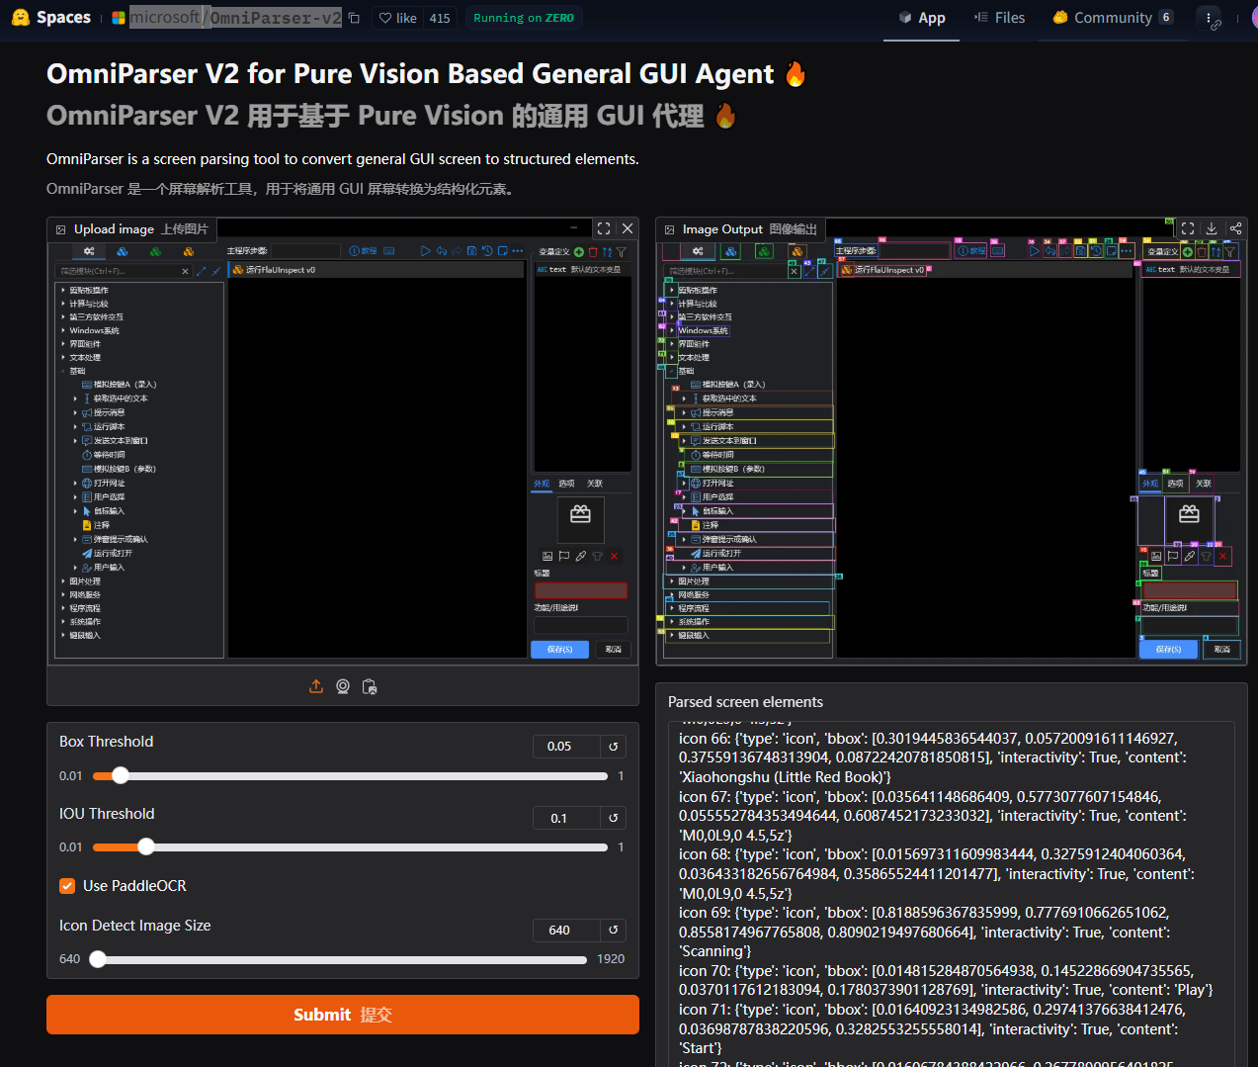Remove the uploaded image with the X
The height and width of the screenshot is (1067, 1258).
click(x=628, y=228)
